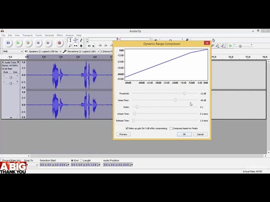Select the Length radio button
The width and height of the screenshot is (270, 202).
81,160
